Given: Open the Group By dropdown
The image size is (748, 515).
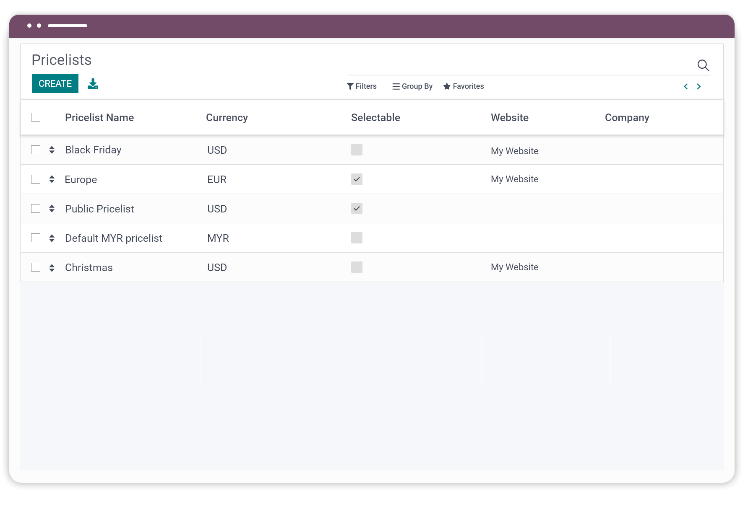Looking at the screenshot, I should tap(412, 86).
